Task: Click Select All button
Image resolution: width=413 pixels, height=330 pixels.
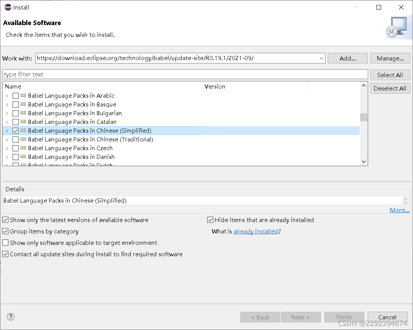Action: pyautogui.click(x=390, y=75)
